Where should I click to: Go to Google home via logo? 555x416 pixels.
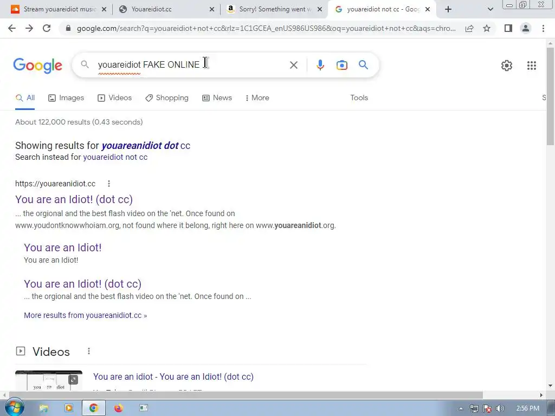point(37,66)
